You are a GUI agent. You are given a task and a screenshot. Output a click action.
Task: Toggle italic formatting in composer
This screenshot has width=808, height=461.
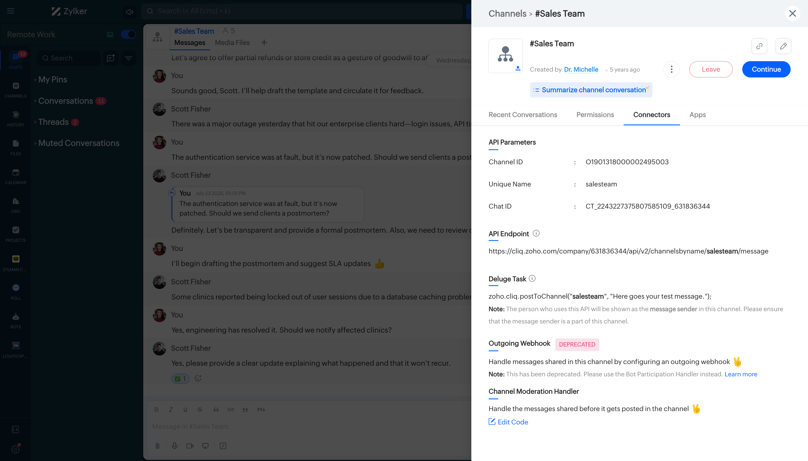pos(171,409)
